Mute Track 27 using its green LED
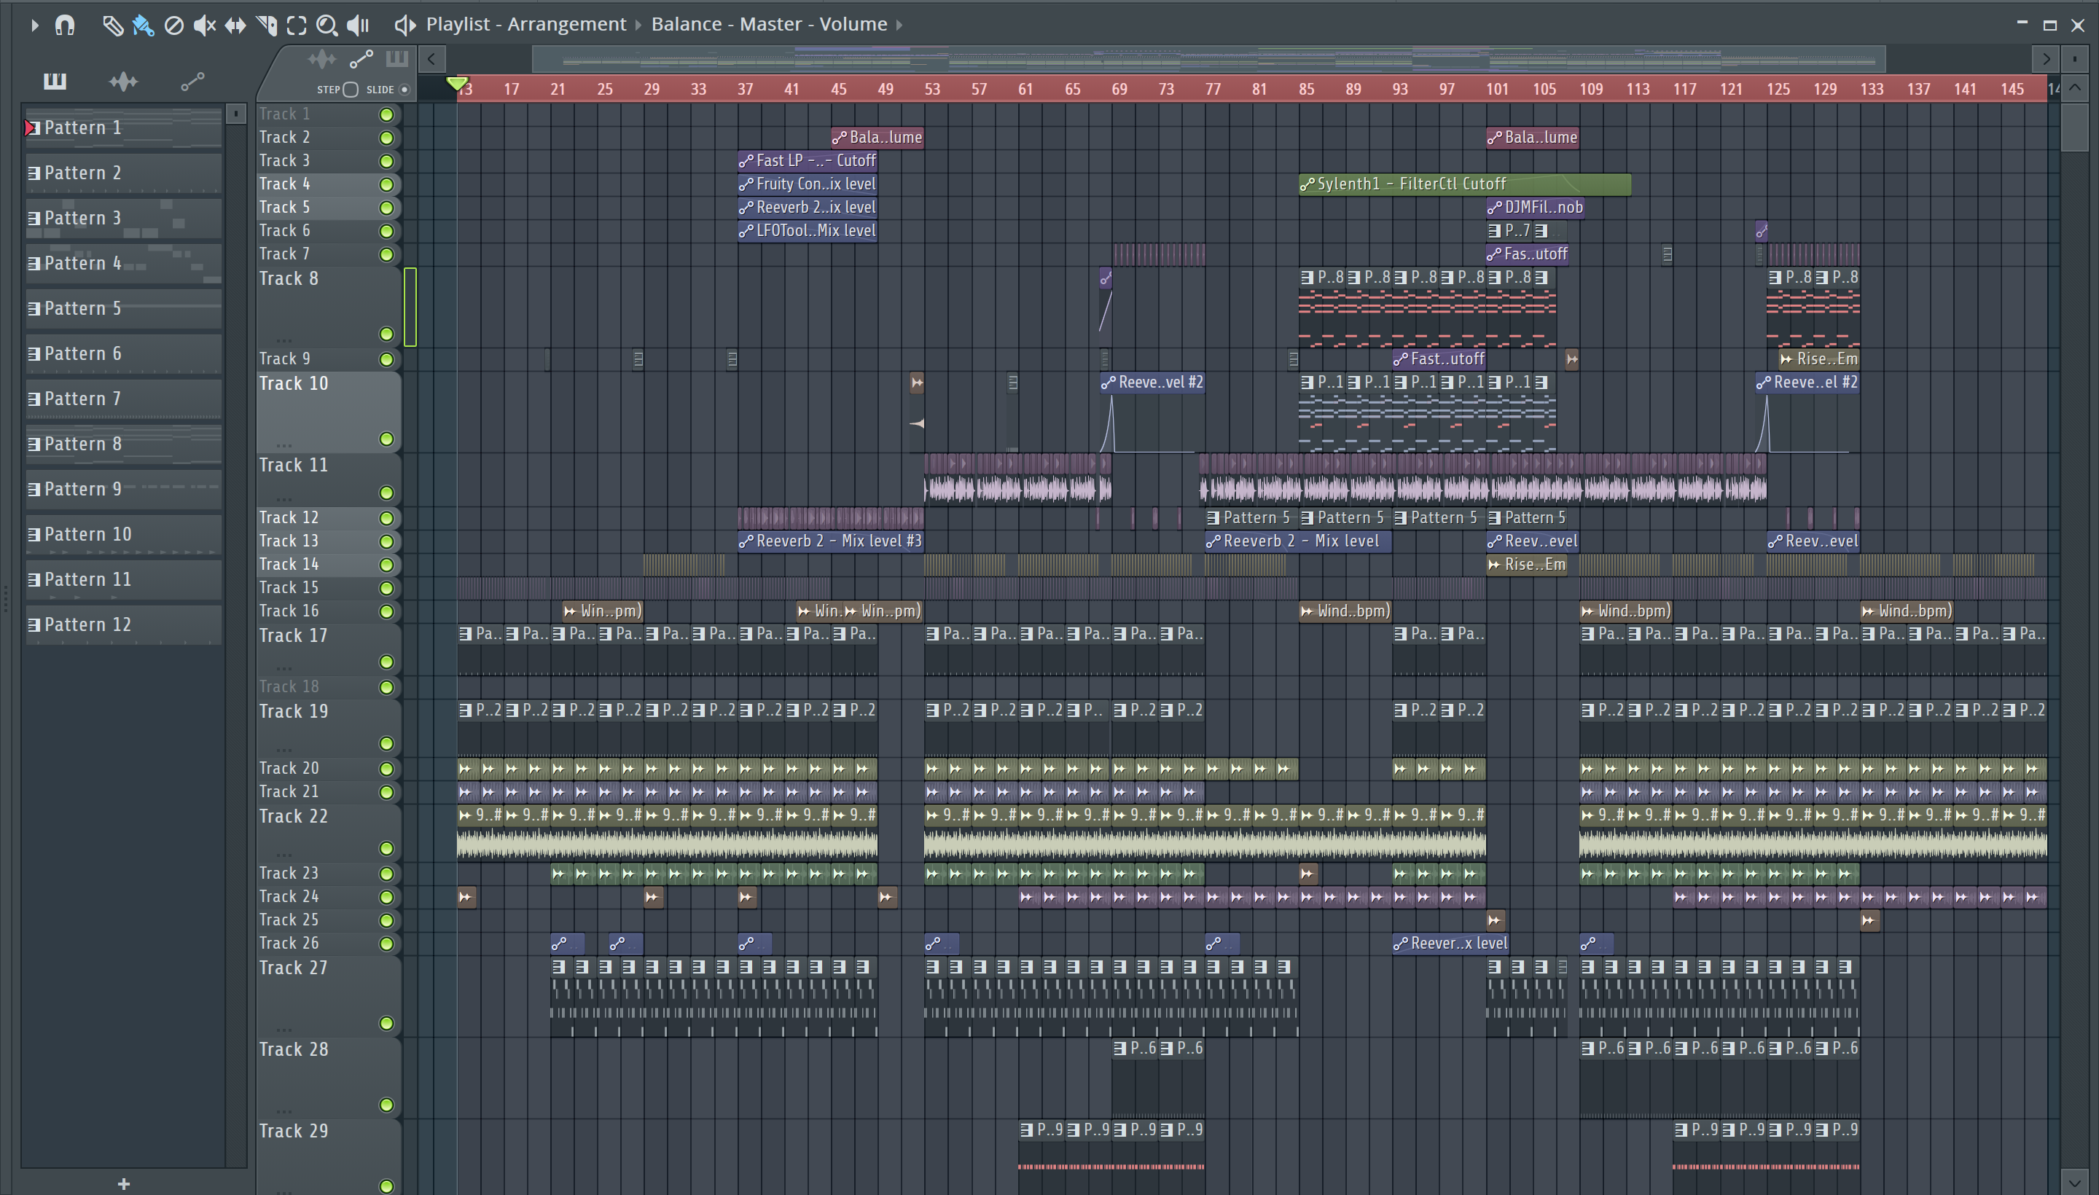 (x=386, y=1022)
